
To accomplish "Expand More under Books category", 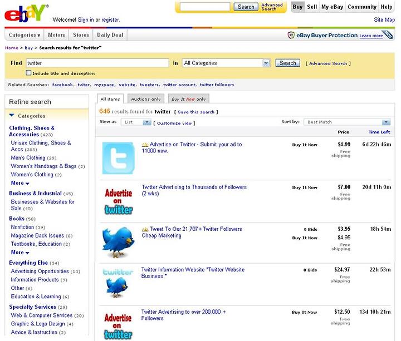I will (20, 253).
